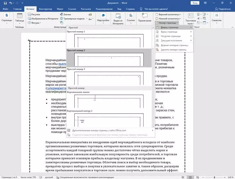235x179 pixels.
Task: Click the Номер страницы dropdown button
Action: click(x=167, y=23)
